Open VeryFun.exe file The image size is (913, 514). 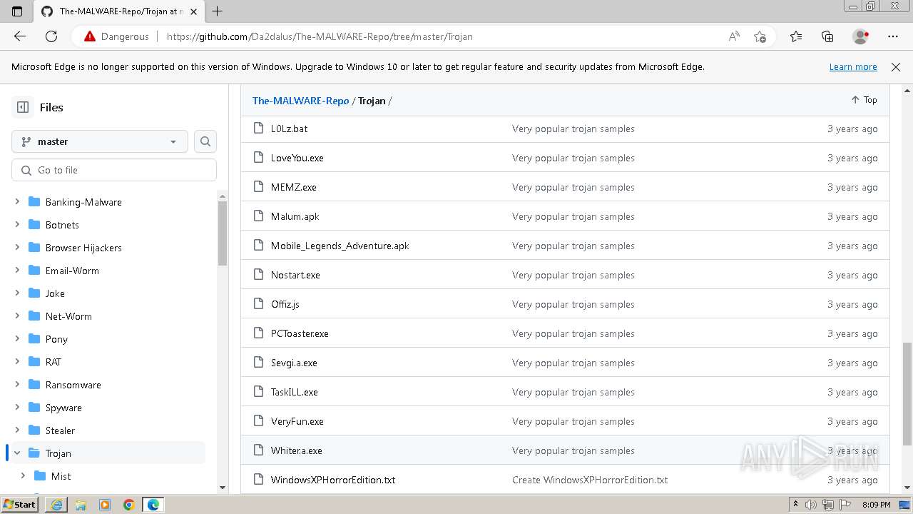coord(297,421)
